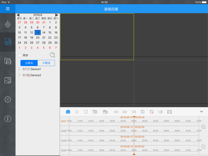Select red July 7 in calendar
This screenshot has width=208, height=156.
(56, 48)
